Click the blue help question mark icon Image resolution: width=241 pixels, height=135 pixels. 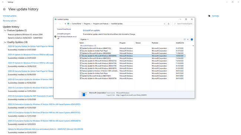192,39
